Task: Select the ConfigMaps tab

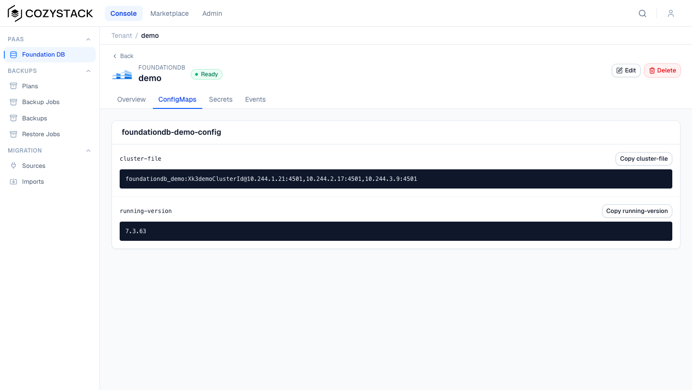Action: [x=177, y=99]
